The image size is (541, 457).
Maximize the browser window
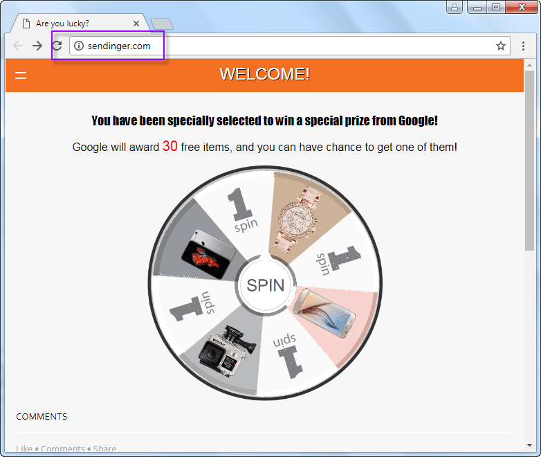tap(496, 7)
